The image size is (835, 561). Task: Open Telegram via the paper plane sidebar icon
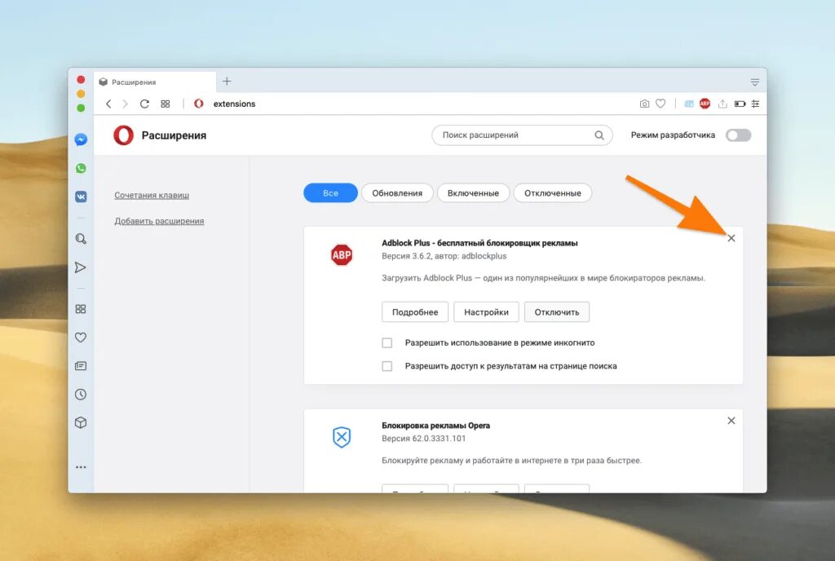tap(80, 267)
